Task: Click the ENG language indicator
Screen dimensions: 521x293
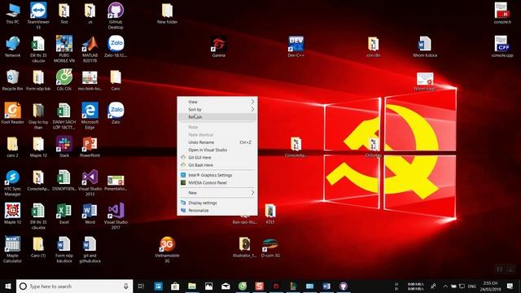Action: click(x=472, y=286)
